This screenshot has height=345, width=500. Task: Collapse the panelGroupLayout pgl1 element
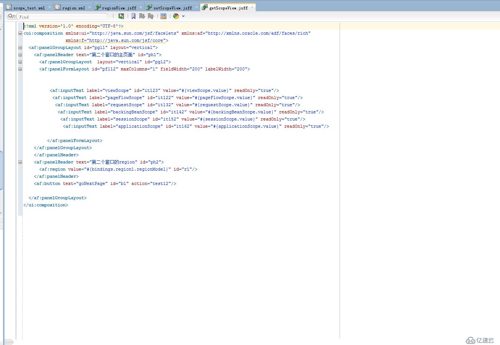20,48
